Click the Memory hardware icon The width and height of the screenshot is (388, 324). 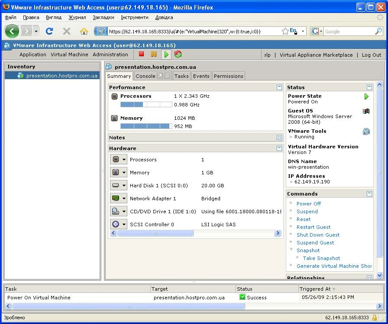click(x=116, y=172)
